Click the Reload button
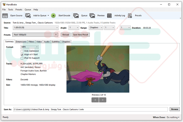This screenshot has width=183, height=122. pyautogui.click(x=66, y=35)
